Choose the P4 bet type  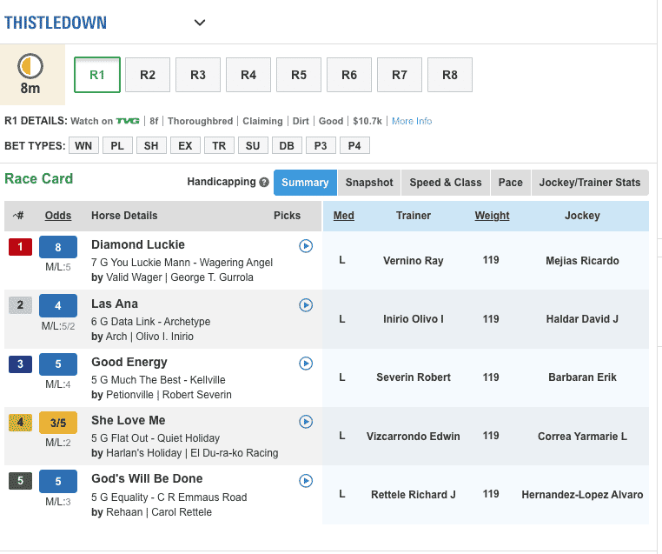354,145
